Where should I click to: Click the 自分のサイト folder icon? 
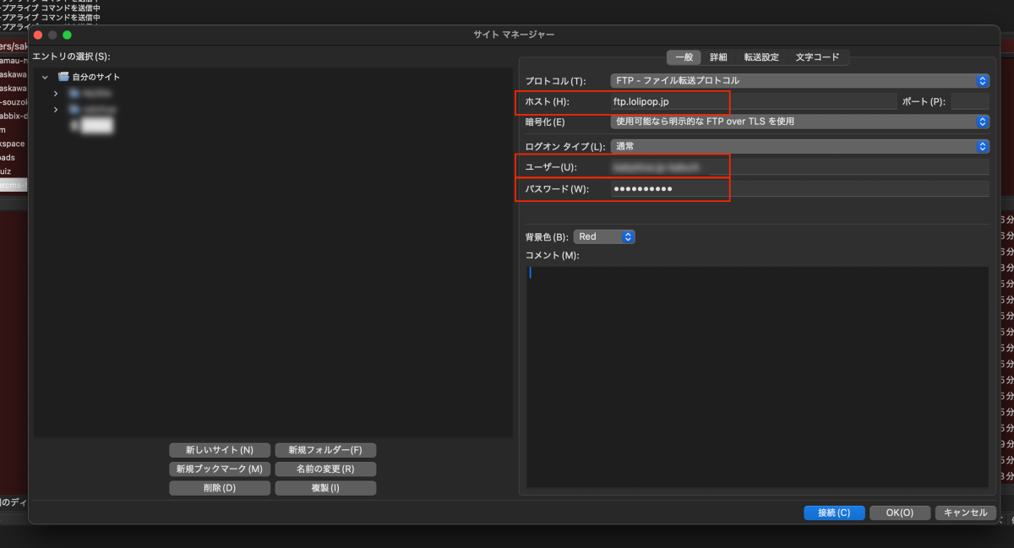pos(63,77)
